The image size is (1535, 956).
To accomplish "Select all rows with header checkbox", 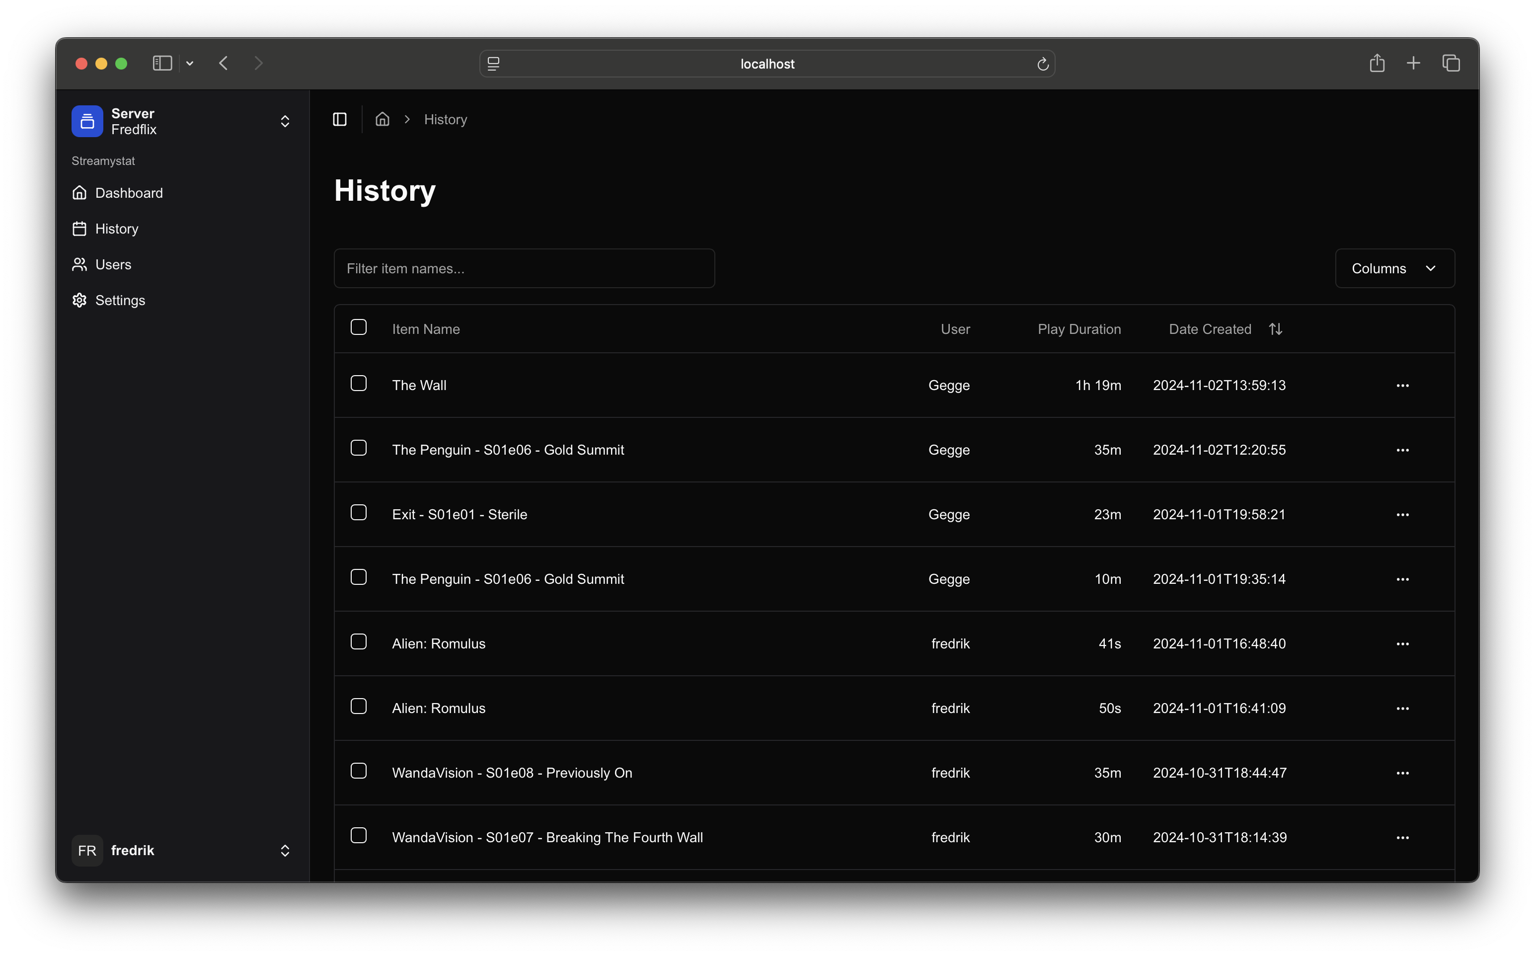I will 358,327.
